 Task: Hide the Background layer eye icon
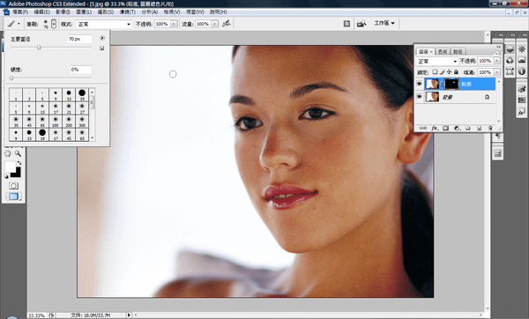420,97
